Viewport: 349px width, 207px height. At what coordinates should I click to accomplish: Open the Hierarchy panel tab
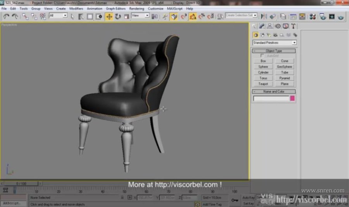click(270, 26)
